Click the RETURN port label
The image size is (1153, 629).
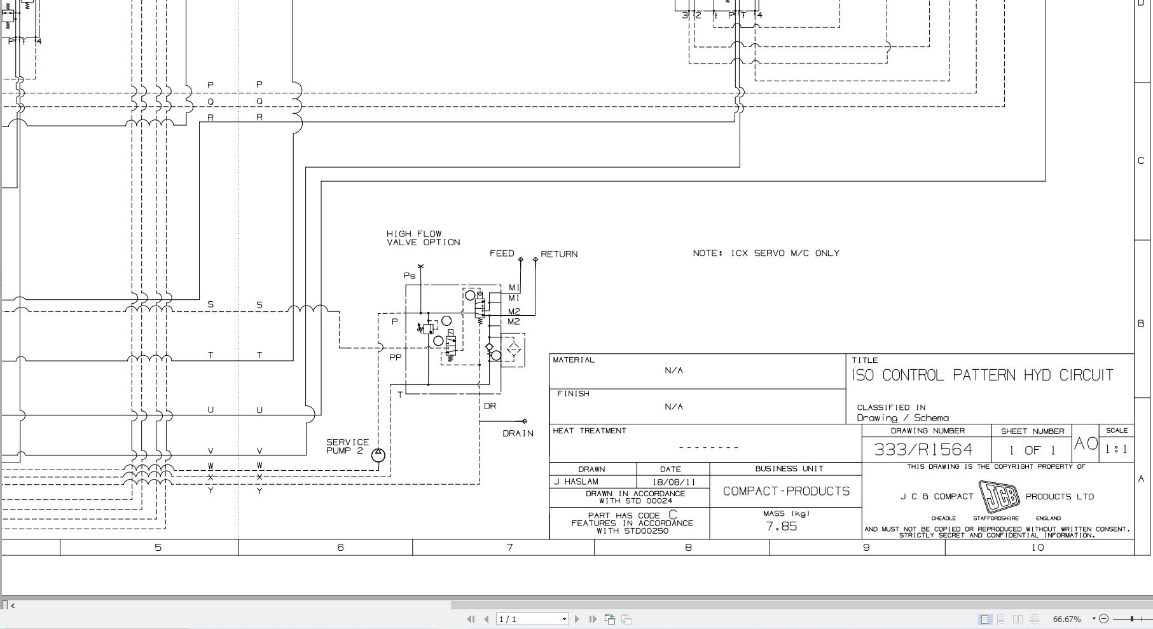pyautogui.click(x=559, y=254)
